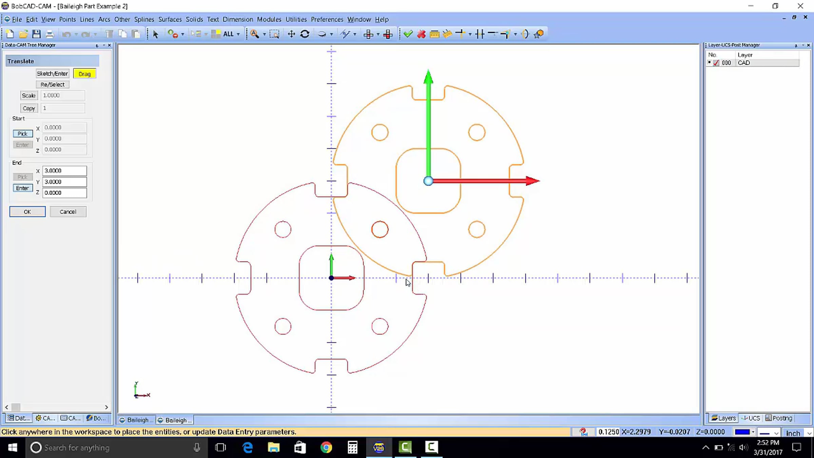Expand the Inch units dropdown
Image resolution: width=814 pixels, height=458 pixels.
(x=809, y=433)
